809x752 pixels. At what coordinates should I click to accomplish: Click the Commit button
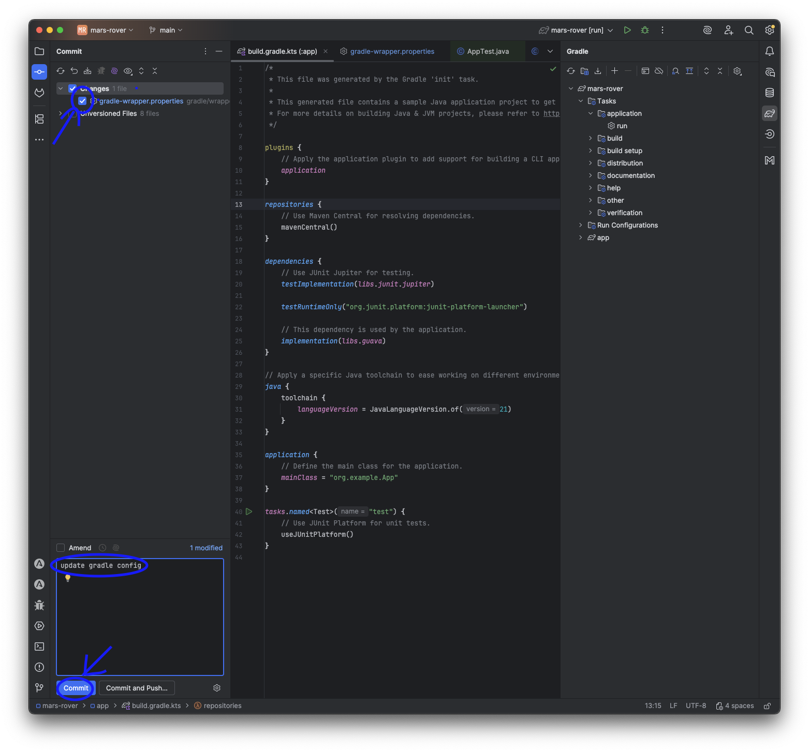76,688
